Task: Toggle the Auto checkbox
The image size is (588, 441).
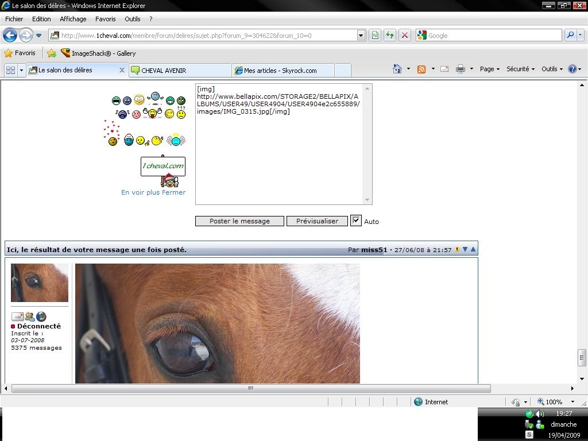Action: pyautogui.click(x=356, y=220)
